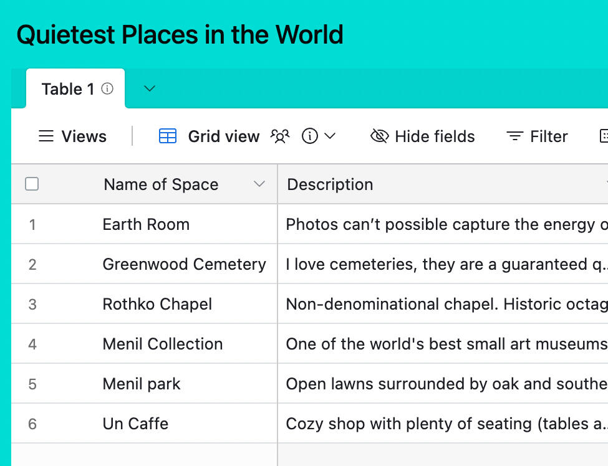
Task: Switch to the Table 1 tab
Action: [x=67, y=89]
